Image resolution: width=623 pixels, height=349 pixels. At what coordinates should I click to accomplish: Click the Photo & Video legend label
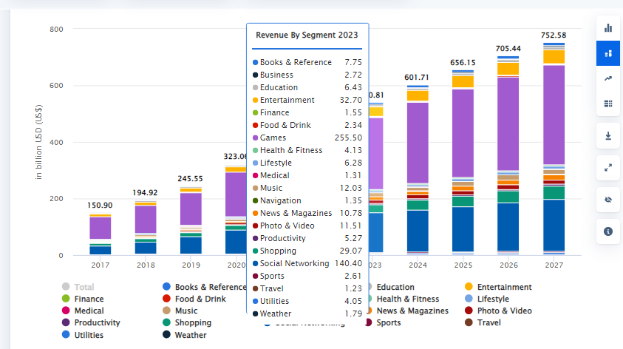pyautogui.click(x=503, y=311)
